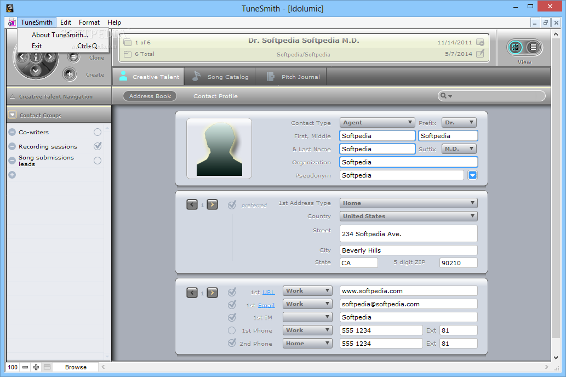Go to the previous record using the left arrow dial button
566x377 pixels.
coord(22,56)
